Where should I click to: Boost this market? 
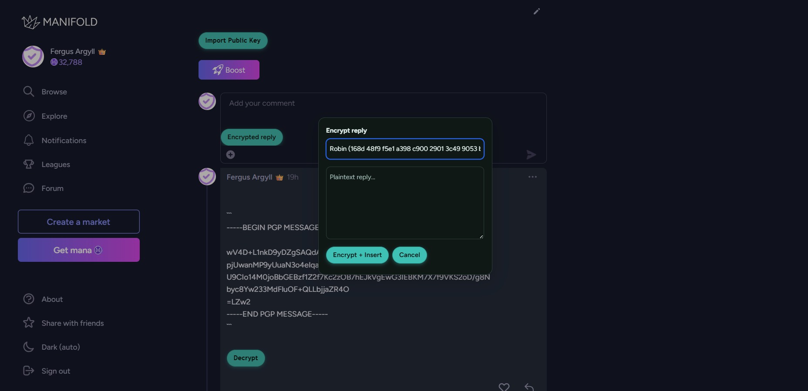pyautogui.click(x=229, y=70)
